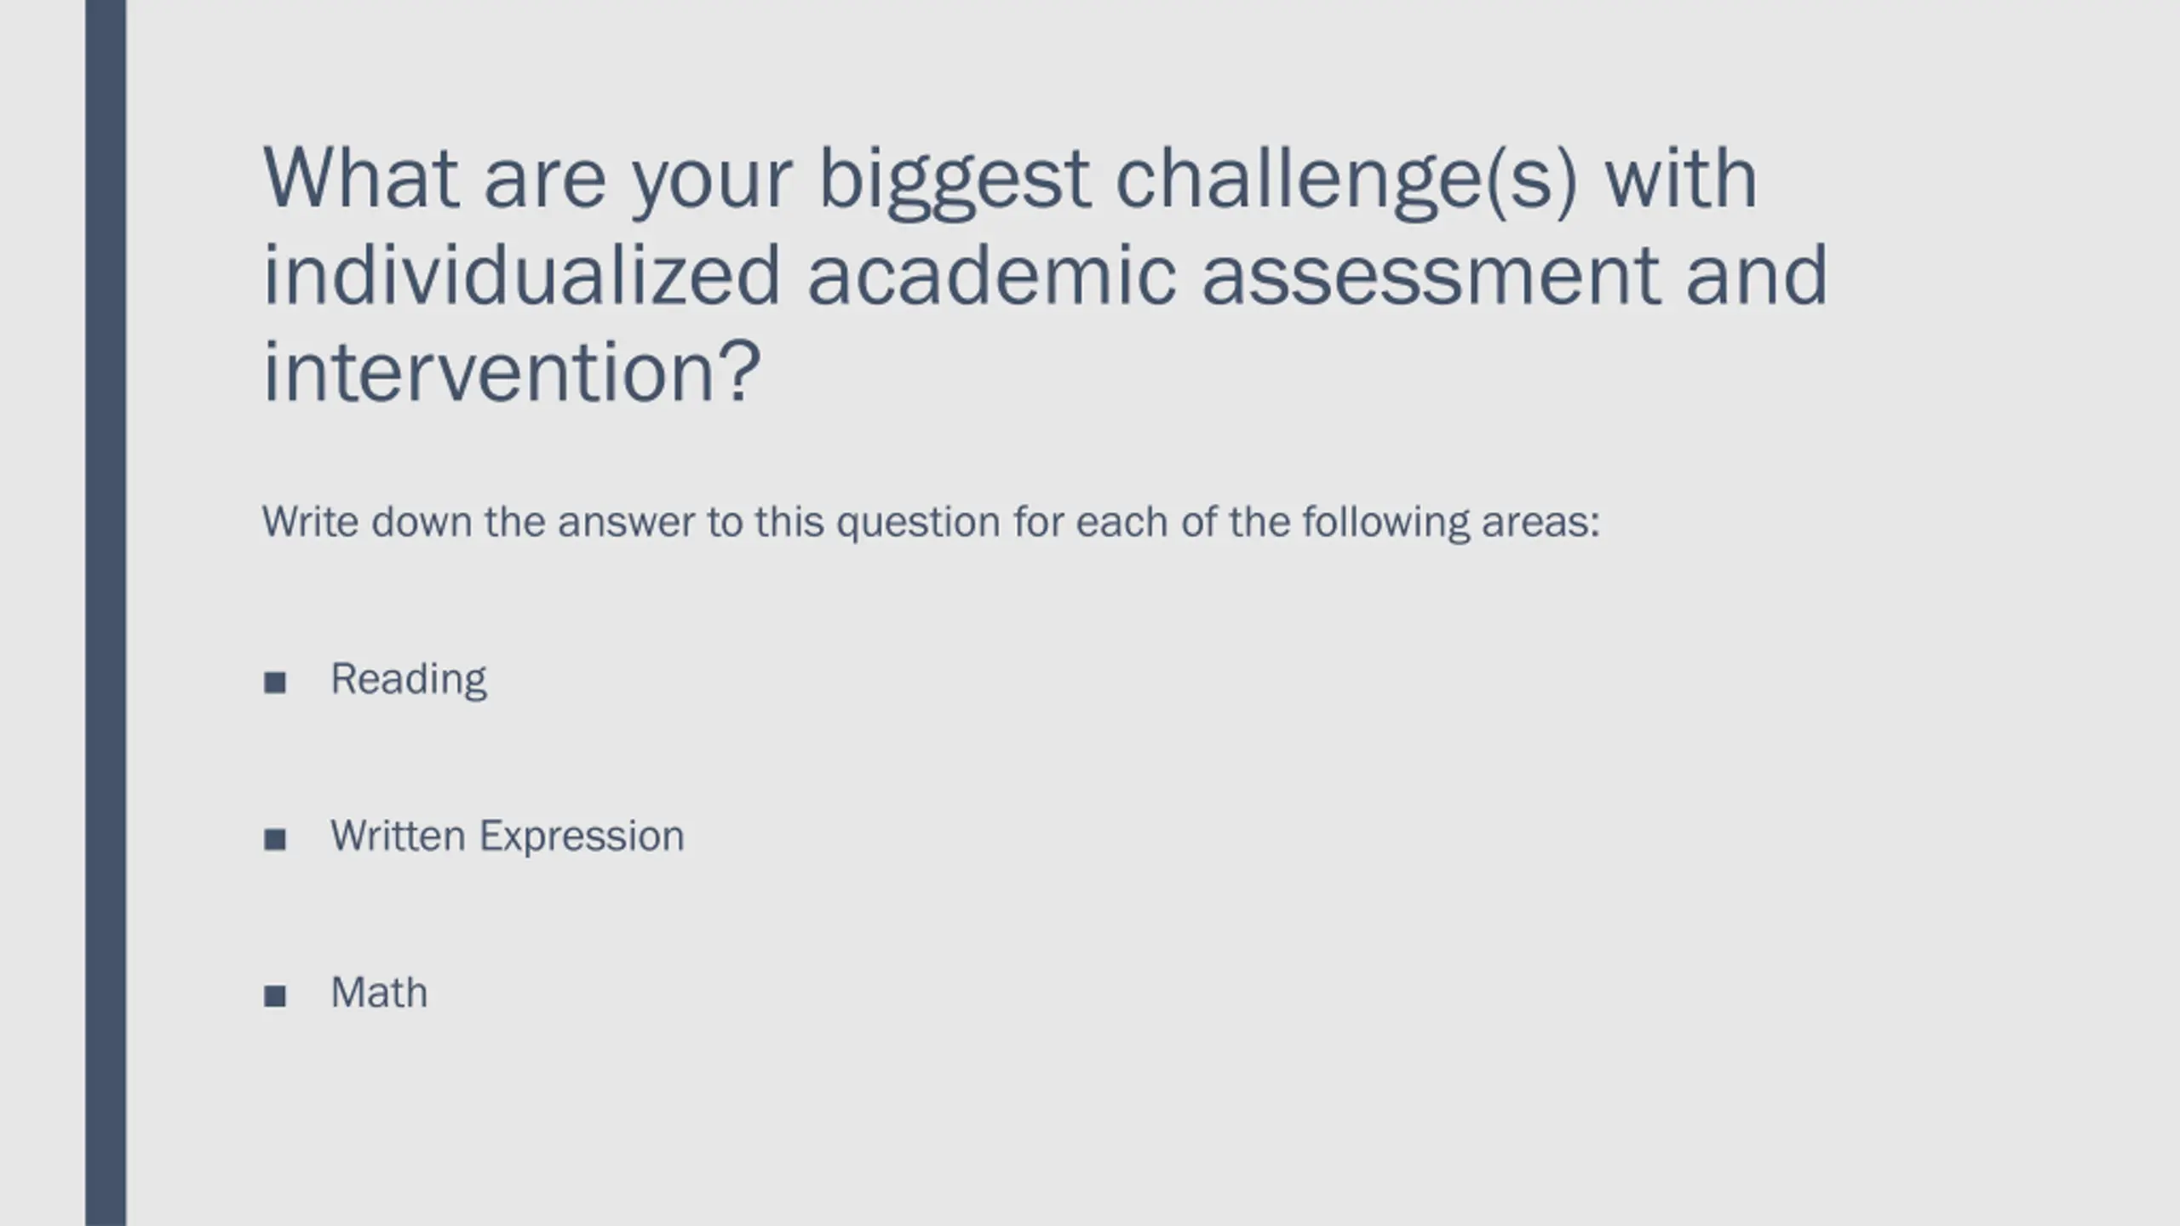Click the word "Write" in the instruction line
The width and height of the screenshot is (2180, 1226).
coord(310,521)
